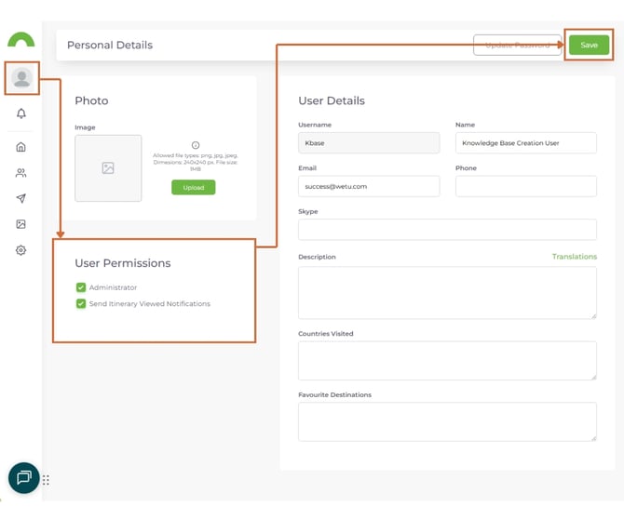The height and width of the screenshot is (519, 624).
Task: Grab the Description text area resize handle
Action: tap(593, 316)
